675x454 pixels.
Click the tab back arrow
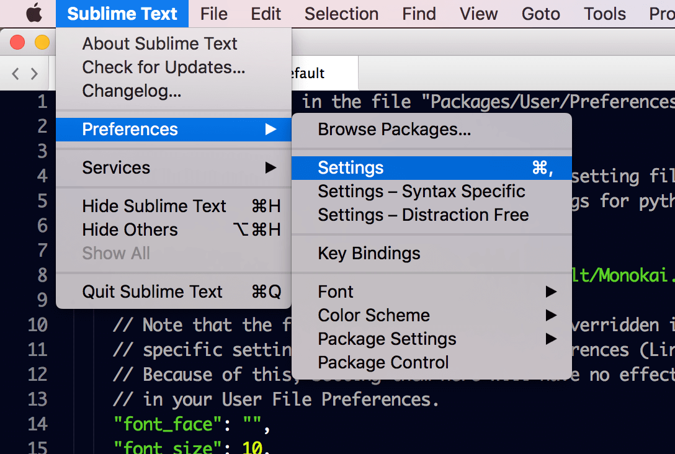16,74
